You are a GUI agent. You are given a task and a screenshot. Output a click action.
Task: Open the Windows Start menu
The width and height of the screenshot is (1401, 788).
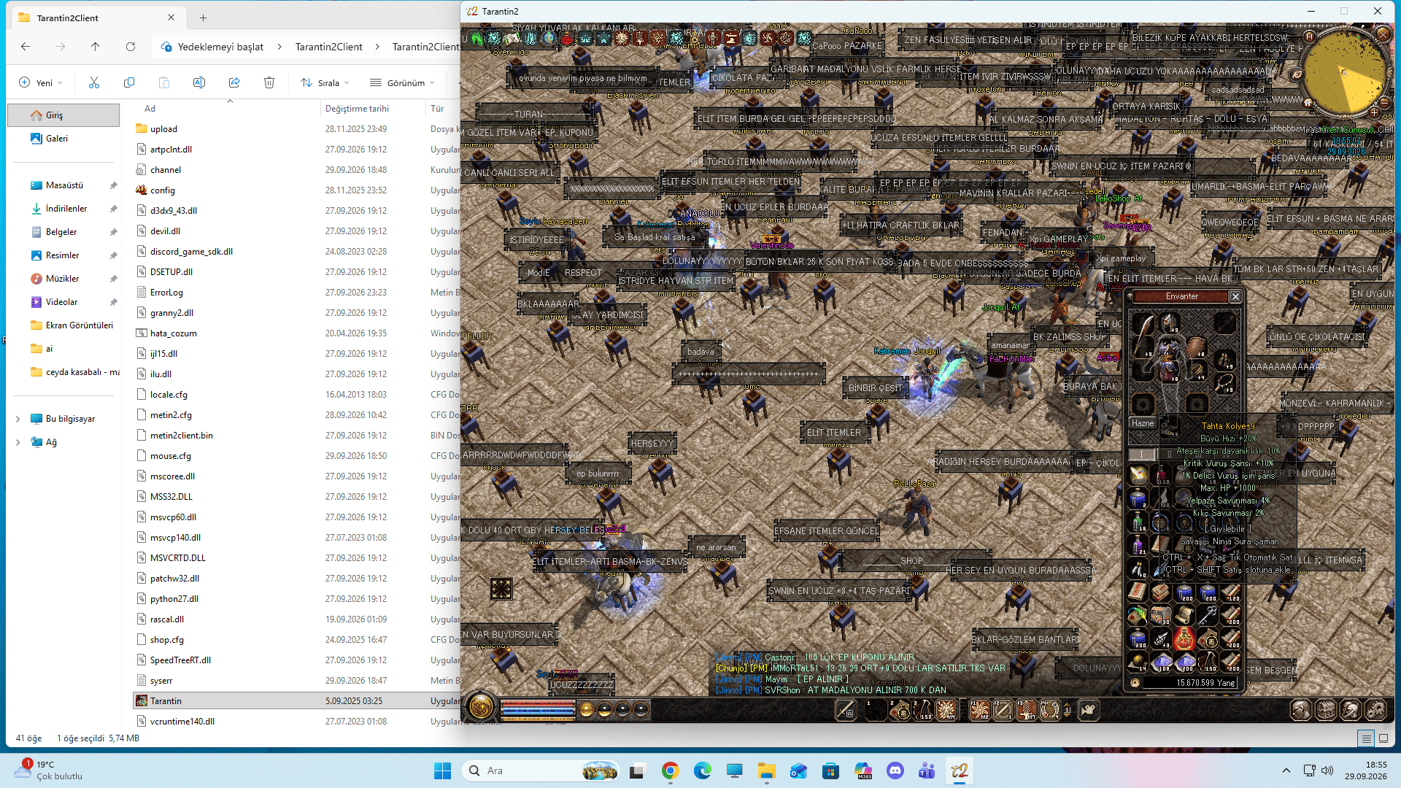pyautogui.click(x=442, y=770)
